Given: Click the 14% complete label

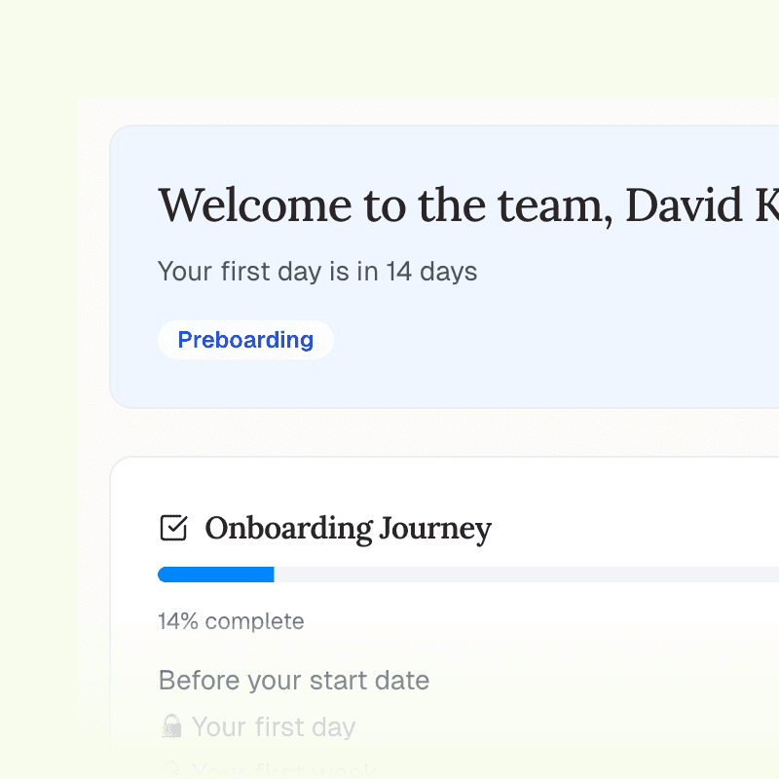Looking at the screenshot, I should pos(231,621).
